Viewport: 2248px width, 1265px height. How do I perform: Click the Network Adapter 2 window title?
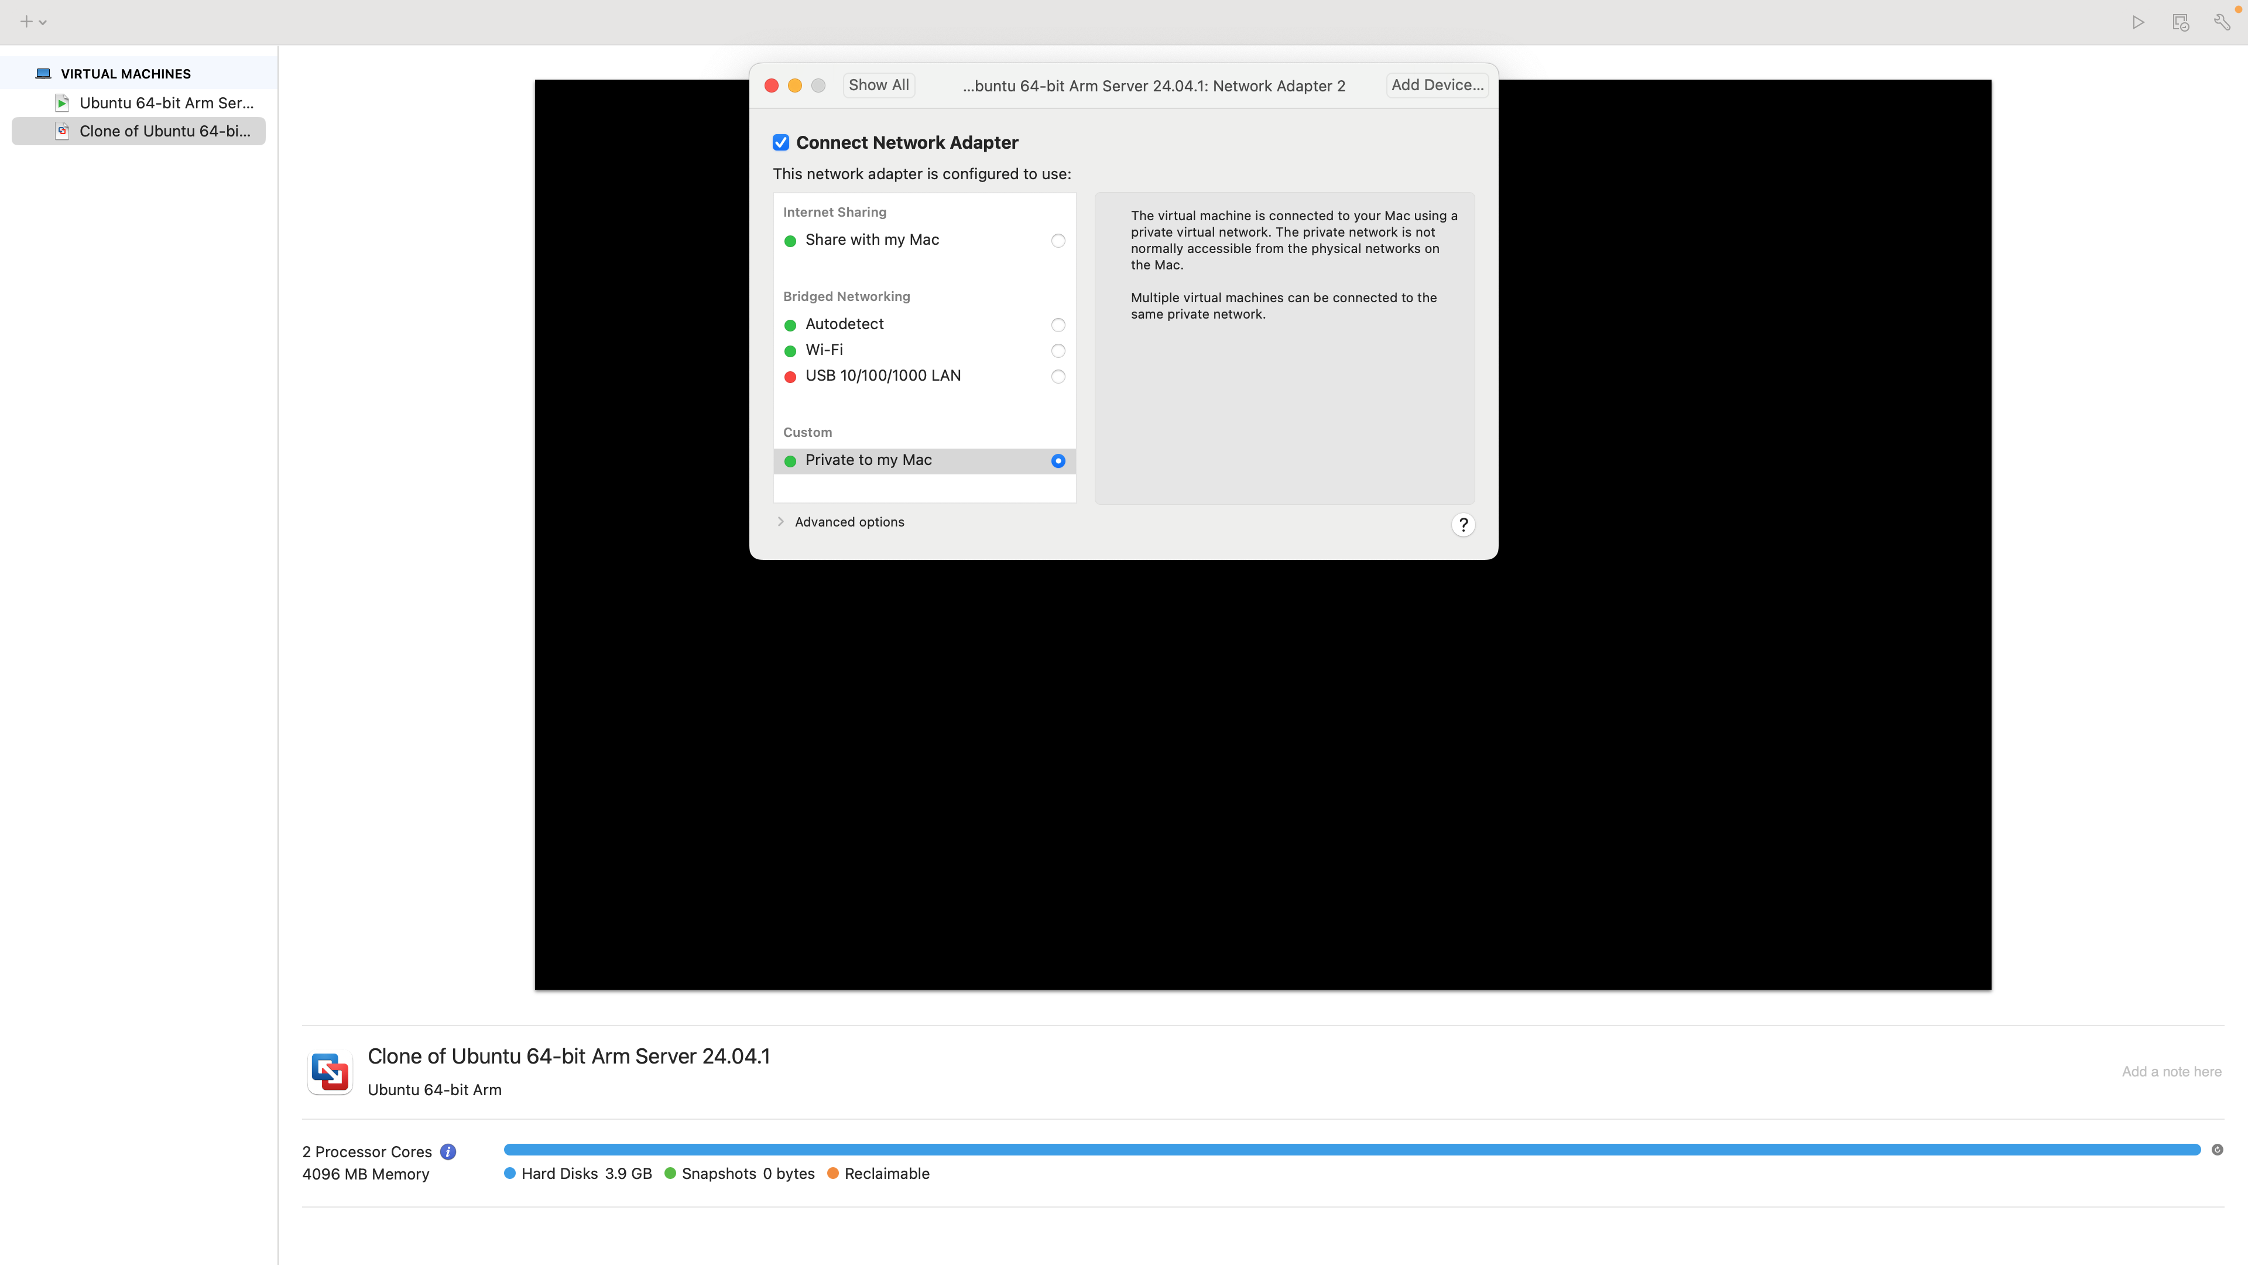1154,86
